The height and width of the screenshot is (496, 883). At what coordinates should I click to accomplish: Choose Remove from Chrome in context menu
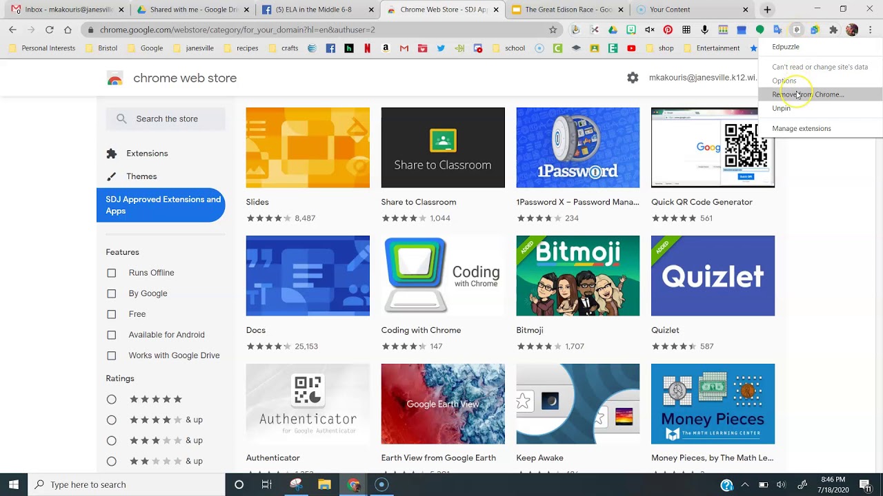820,94
